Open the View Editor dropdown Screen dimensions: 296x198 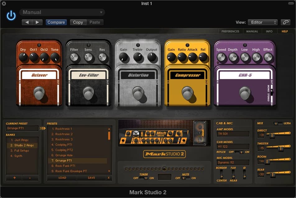point(262,22)
